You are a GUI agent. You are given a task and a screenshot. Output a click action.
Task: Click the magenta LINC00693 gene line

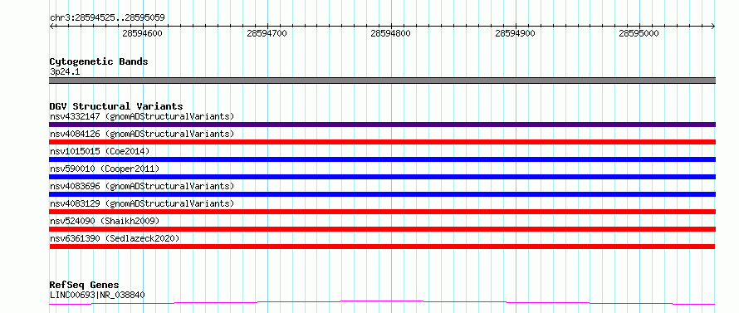[382, 302]
